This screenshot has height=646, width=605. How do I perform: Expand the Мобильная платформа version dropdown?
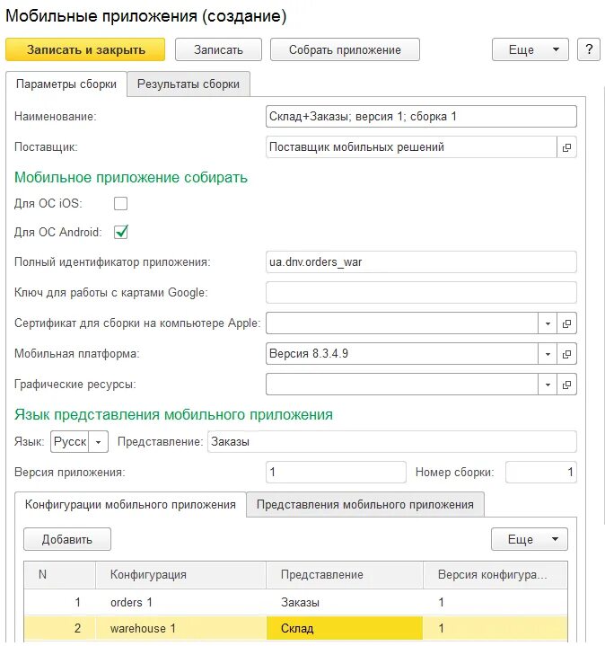[548, 354]
